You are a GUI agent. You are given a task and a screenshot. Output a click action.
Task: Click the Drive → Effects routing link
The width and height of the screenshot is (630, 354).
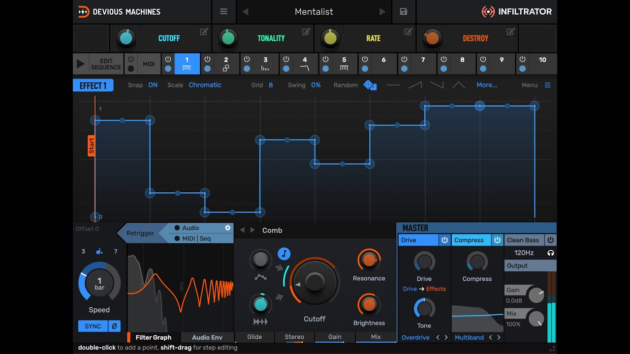click(x=424, y=289)
